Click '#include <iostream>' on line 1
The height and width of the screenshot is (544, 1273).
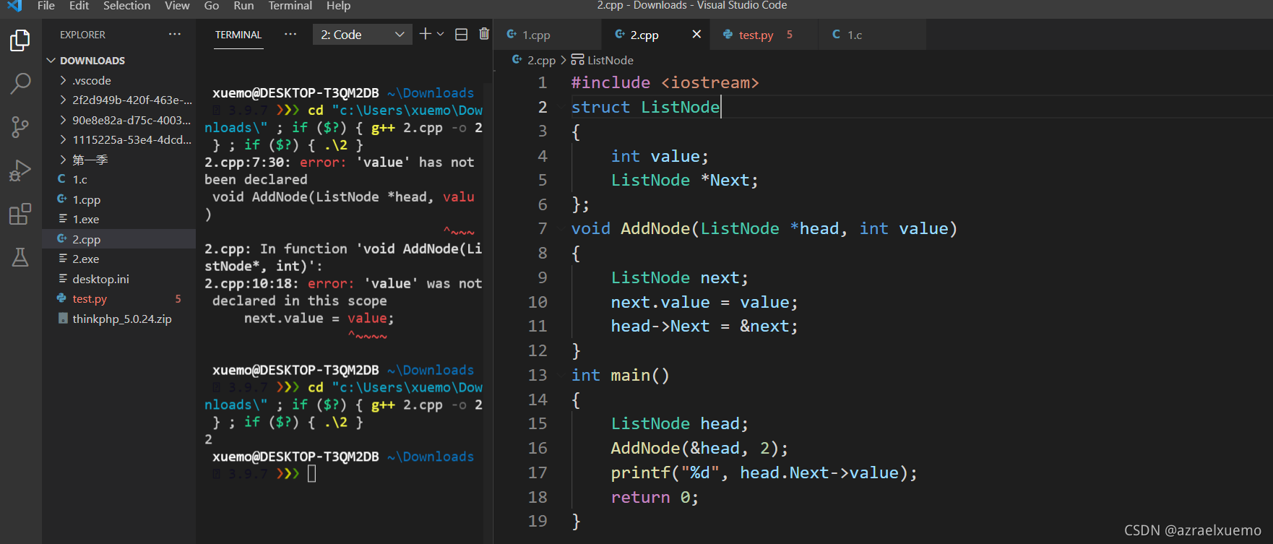(665, 82)
